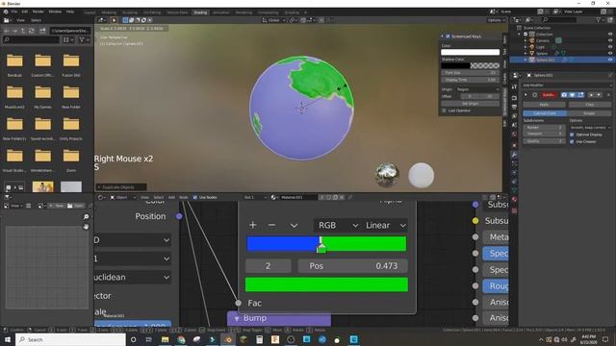This screenshot has height=346, width=616.
Task: Open the Window menu
Action: [55, 12]
